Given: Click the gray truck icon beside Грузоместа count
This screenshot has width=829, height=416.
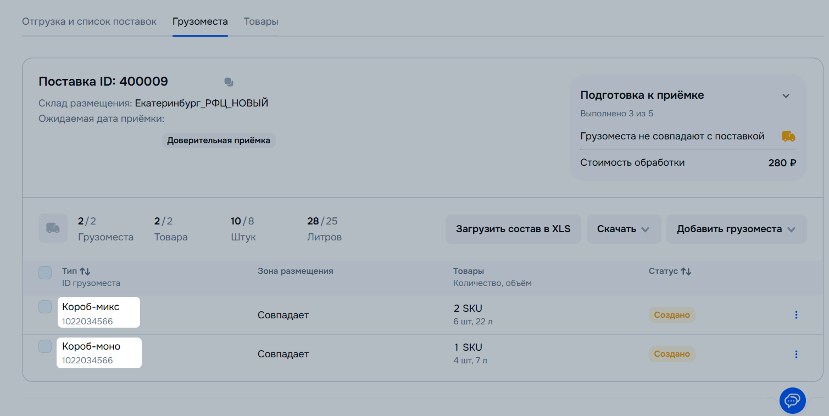Looking at the screenshot, I should (x=53, y=228).
